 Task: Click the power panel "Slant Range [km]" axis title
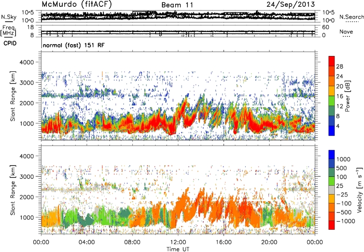point(13,96)
